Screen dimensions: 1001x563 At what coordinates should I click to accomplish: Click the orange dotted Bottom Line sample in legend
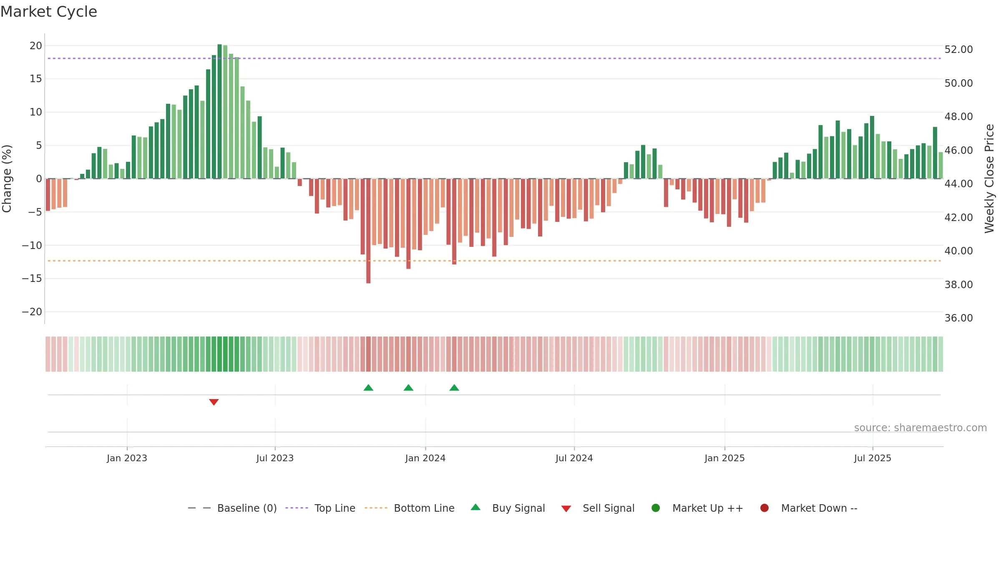(x=376, y=508)
